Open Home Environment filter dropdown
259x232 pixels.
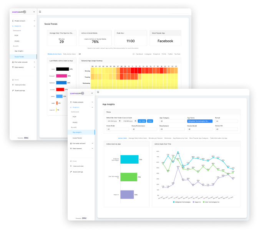[x=144, y=129]
